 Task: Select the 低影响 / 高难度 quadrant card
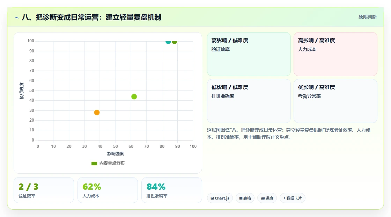click(x=335, y=101)
